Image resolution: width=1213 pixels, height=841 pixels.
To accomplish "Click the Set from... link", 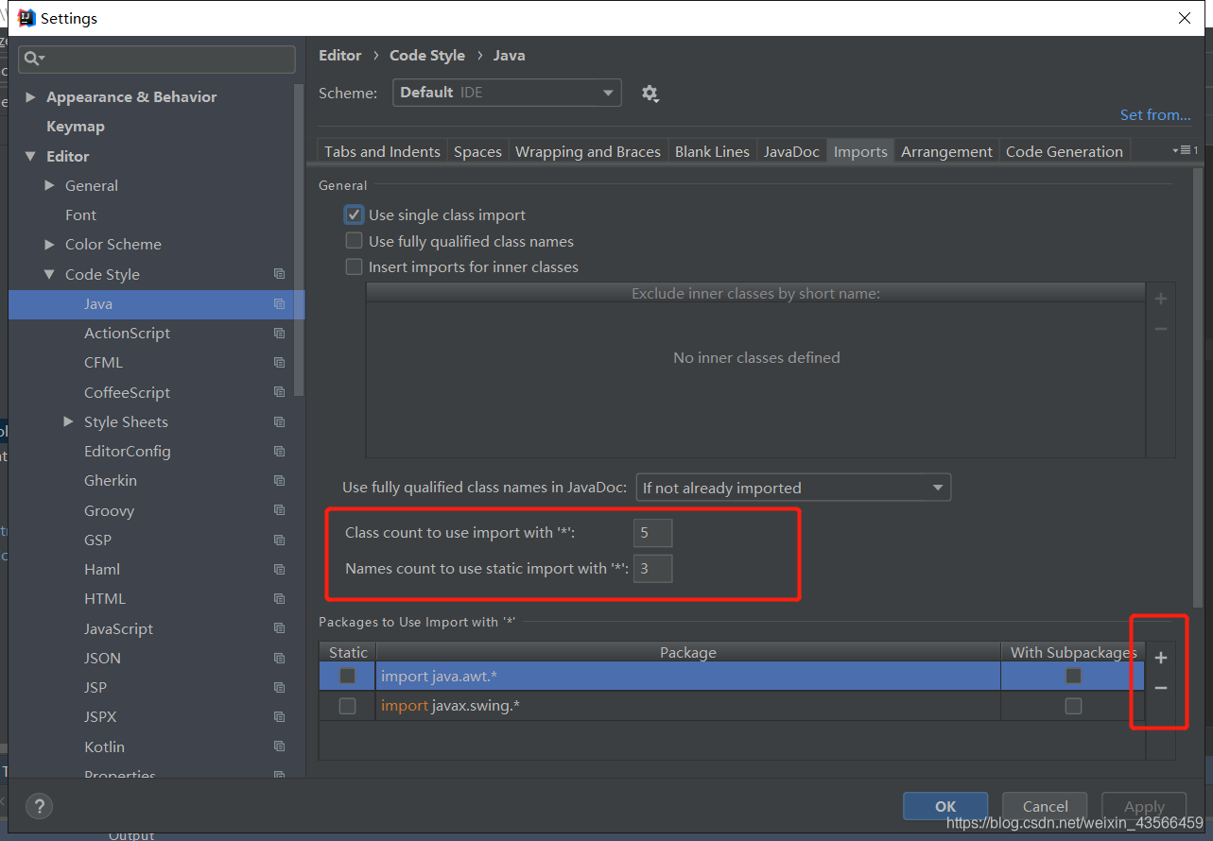I will coord(1155,114).
